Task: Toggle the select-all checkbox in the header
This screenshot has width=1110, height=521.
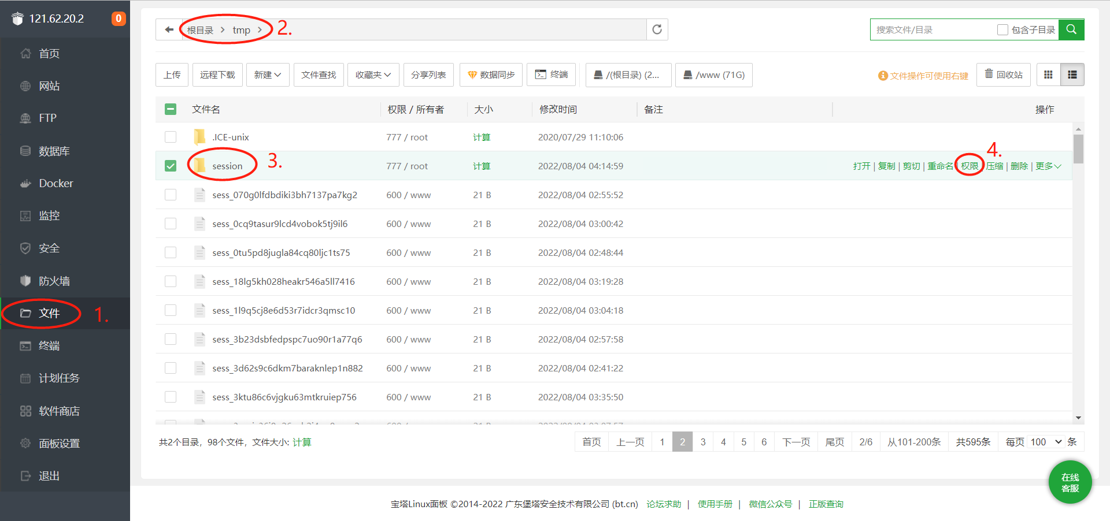Action: pyautogui.click(x=171, y=109)
